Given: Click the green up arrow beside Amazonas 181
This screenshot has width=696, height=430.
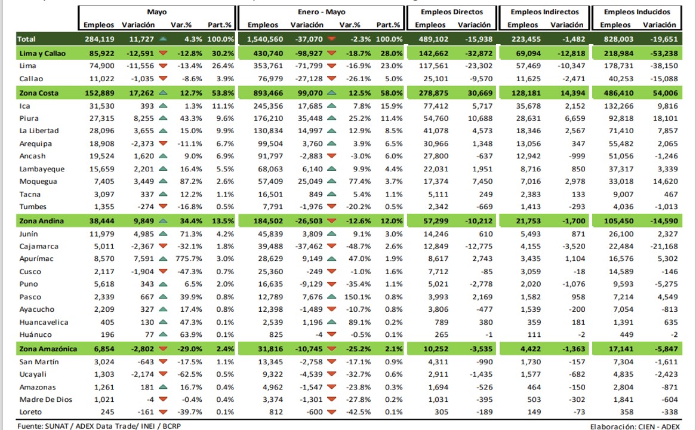Looking at the screenshot, I should 163,387.
